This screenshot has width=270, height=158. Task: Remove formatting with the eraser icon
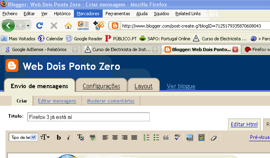click(214, 138)
